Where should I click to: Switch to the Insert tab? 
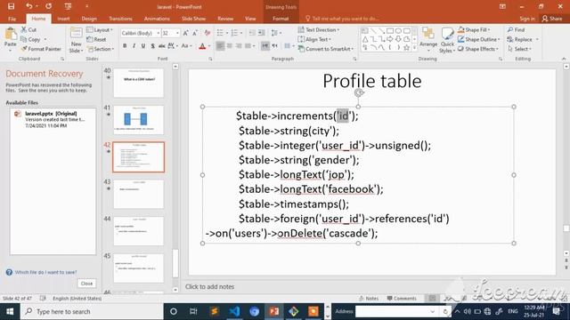coord(63,19)
